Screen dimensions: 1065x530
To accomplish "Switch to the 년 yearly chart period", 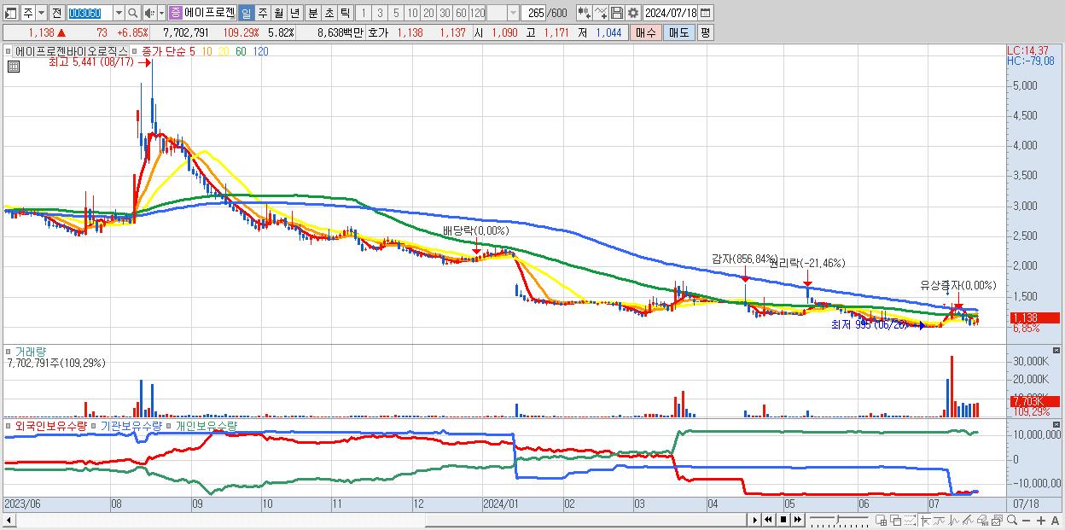I will click(x=295, y=13).
